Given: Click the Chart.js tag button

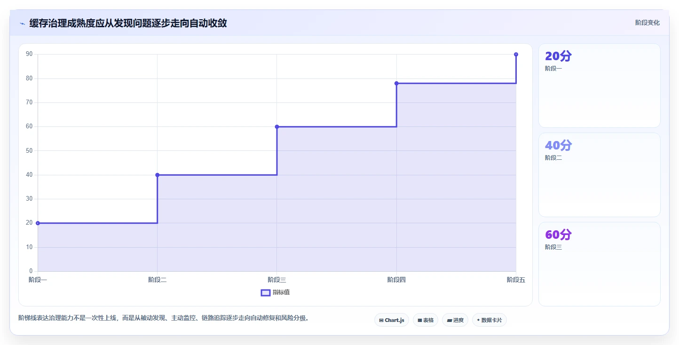Looking at the screenshot, I should (392, 320).
